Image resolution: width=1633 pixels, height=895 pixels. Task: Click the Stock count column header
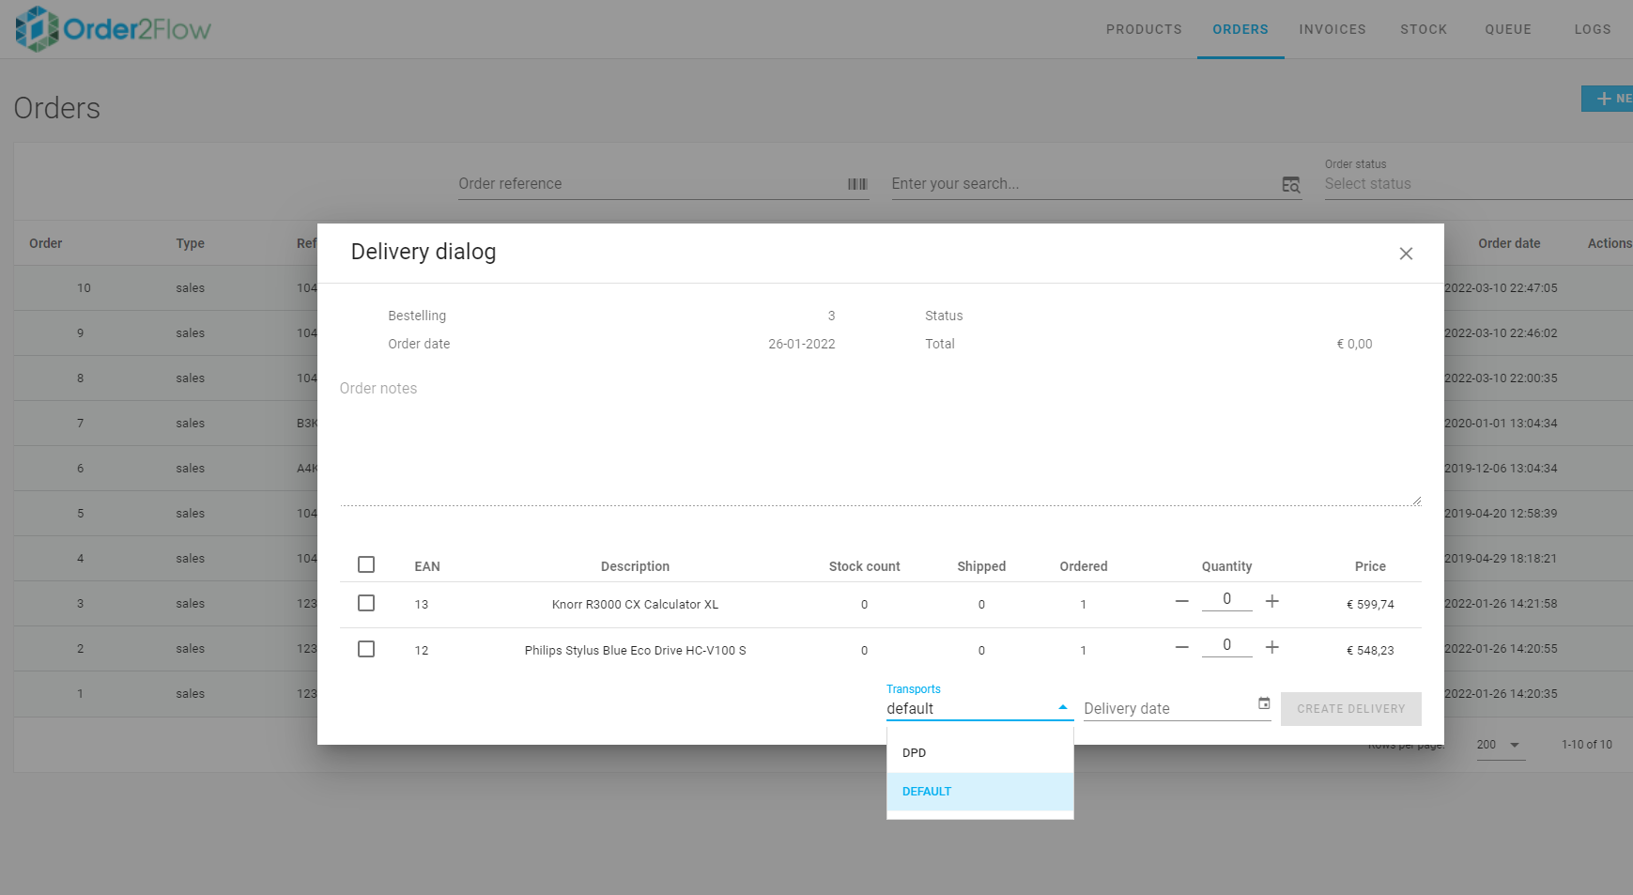pyautogui.click(x=864, y=566)
